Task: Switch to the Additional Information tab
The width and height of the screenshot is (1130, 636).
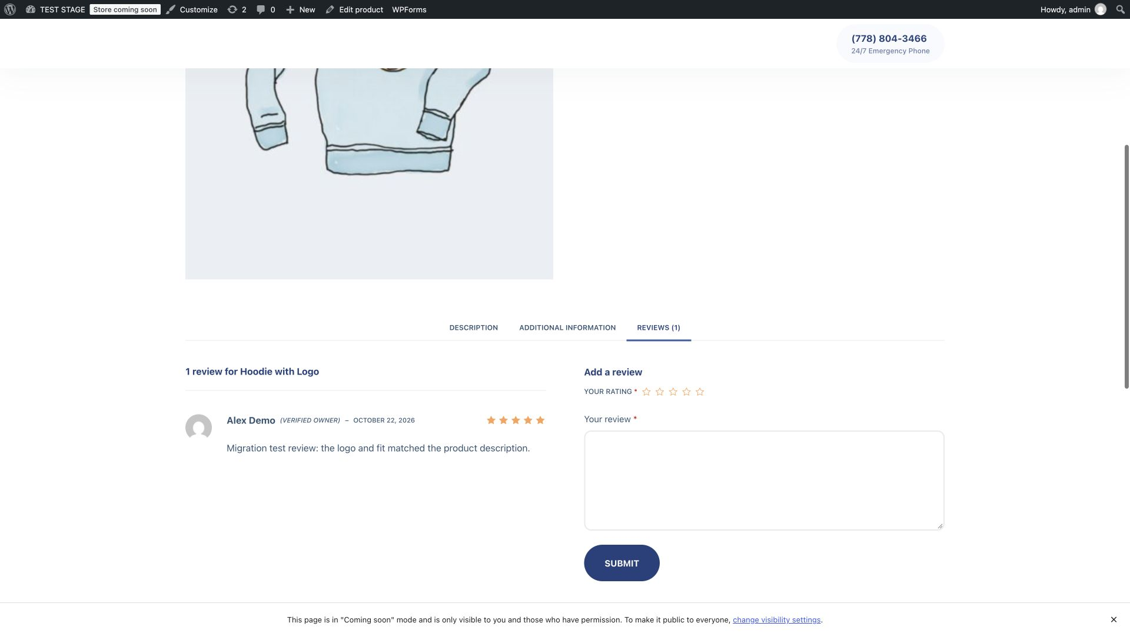Action: [567, 327]
